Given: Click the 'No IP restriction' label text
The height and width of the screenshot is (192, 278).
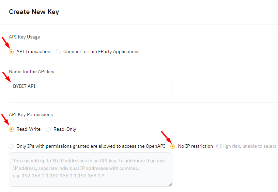Looking at the screenshot, I should tap(195, 146).
